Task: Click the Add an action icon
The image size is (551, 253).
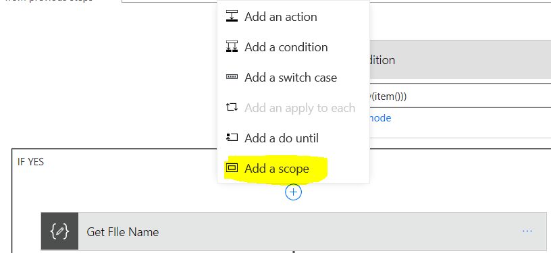Action: [x=232, y=16]
